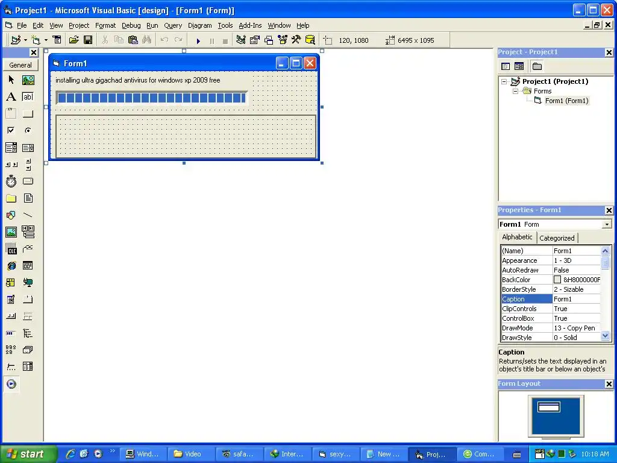Select the Shape control tool
The width and height of the screenshot is (617, 463).
click(11, 215)
